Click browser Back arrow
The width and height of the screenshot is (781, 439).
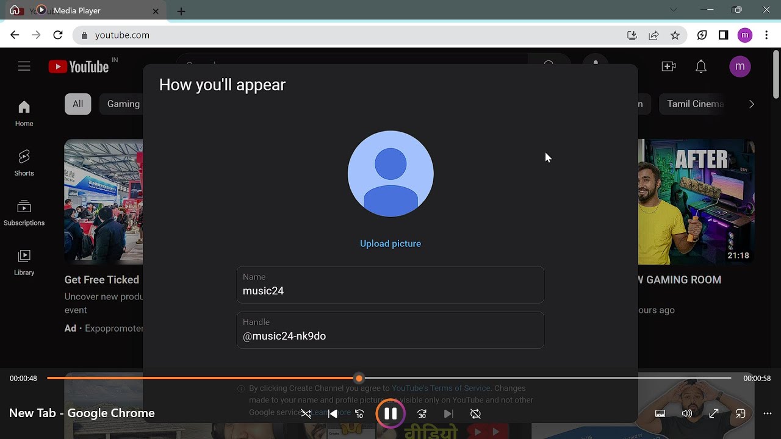click(15, 35)
